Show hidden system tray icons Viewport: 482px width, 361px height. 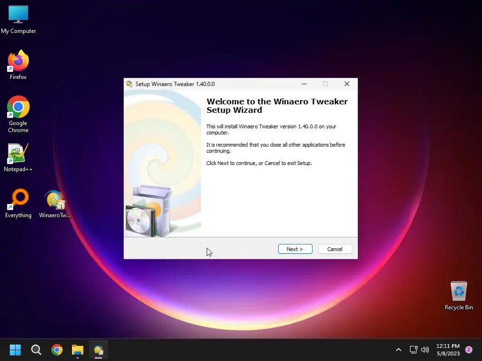[398, 350]
